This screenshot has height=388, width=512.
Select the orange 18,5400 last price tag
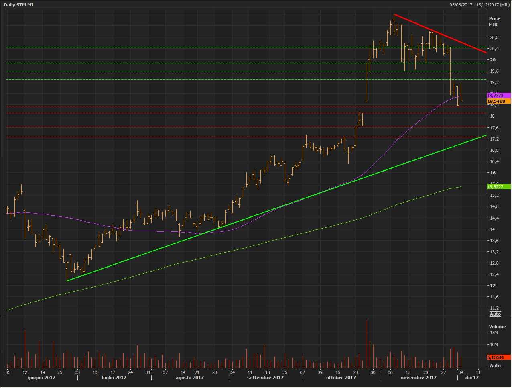(x=498, y=102)
